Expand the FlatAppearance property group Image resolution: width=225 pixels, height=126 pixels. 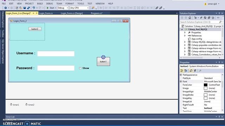[181, 75]
